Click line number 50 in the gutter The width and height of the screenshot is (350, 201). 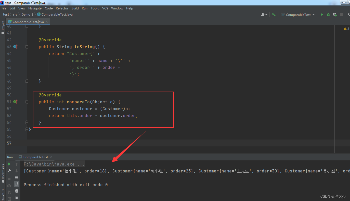pyautogui.click(x=9, y=95)
